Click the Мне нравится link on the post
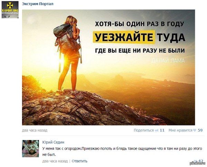 [180, 130]
